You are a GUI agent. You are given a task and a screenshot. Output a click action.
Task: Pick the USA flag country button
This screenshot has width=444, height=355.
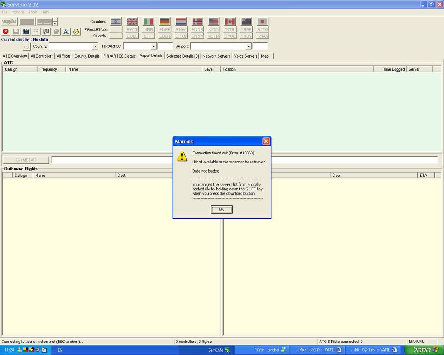(x=213, y=22)
